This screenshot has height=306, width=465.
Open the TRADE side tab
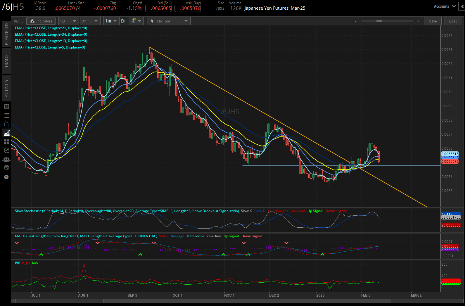click(x=6, y=61)
